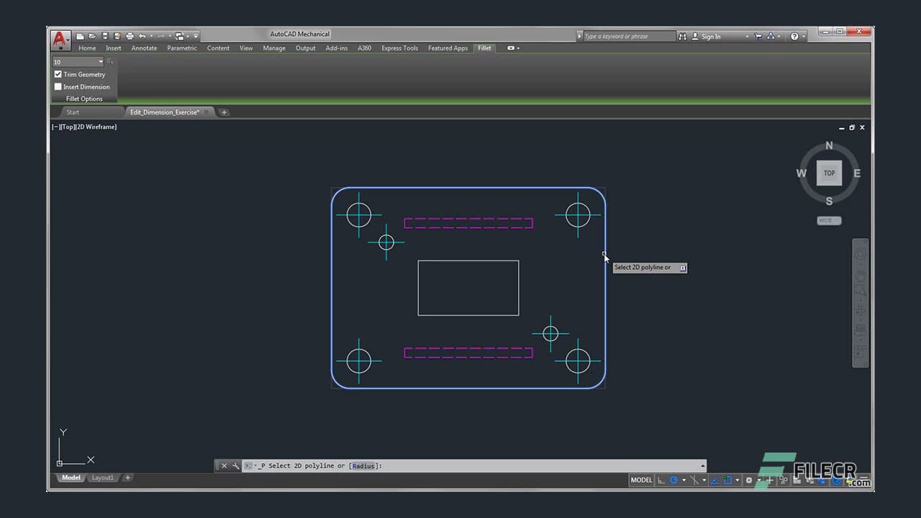Enable Dynamic Input in the status bar

pyautogui.click(x=770, y=480)
